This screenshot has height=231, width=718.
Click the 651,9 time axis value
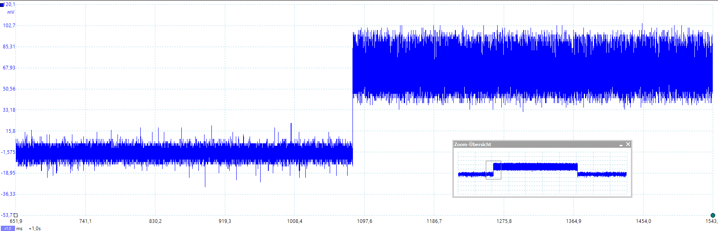16,221
